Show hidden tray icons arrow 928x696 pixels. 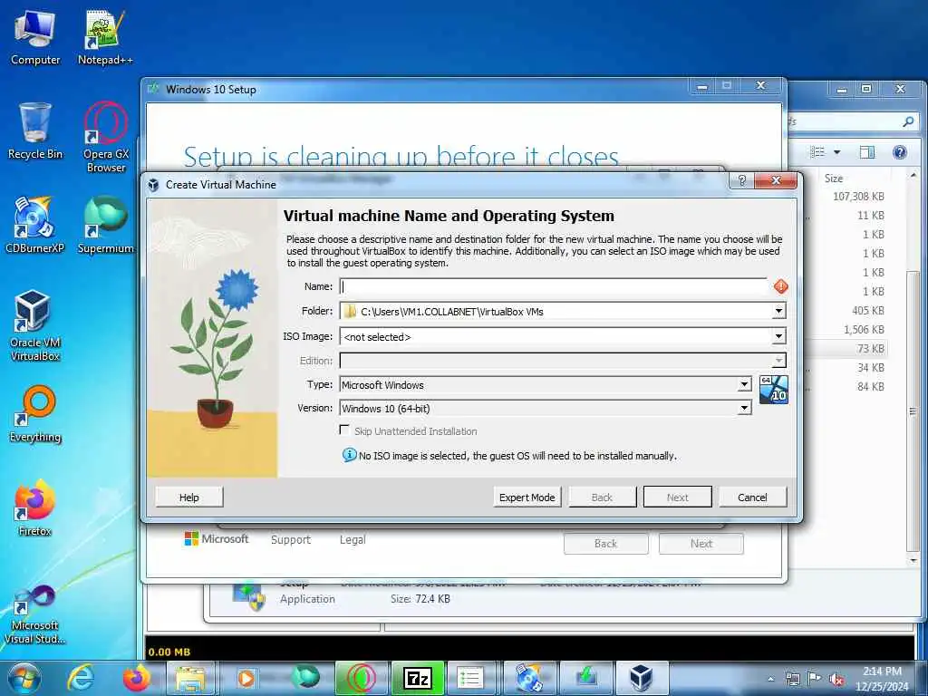[771, 680]
